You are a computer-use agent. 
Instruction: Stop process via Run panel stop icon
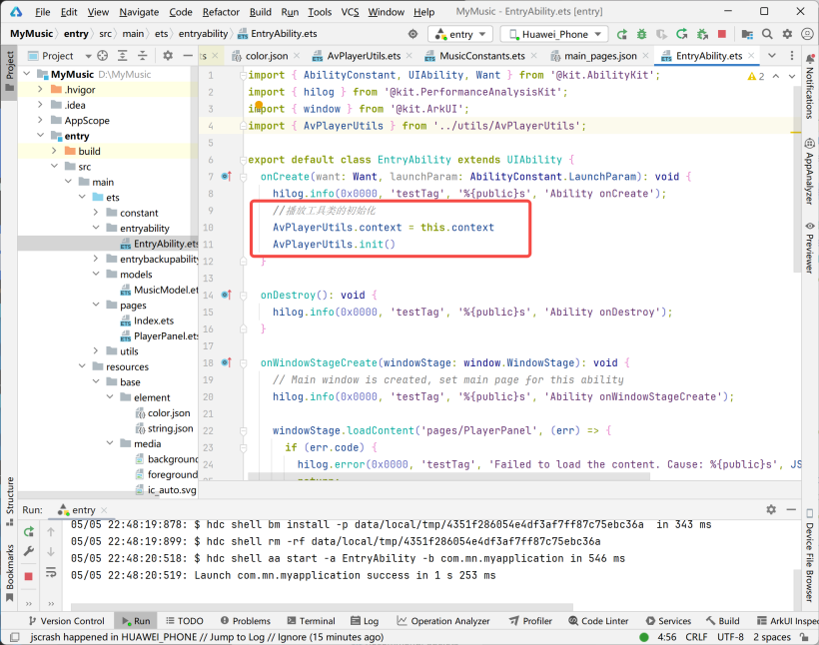coord(29,576)
